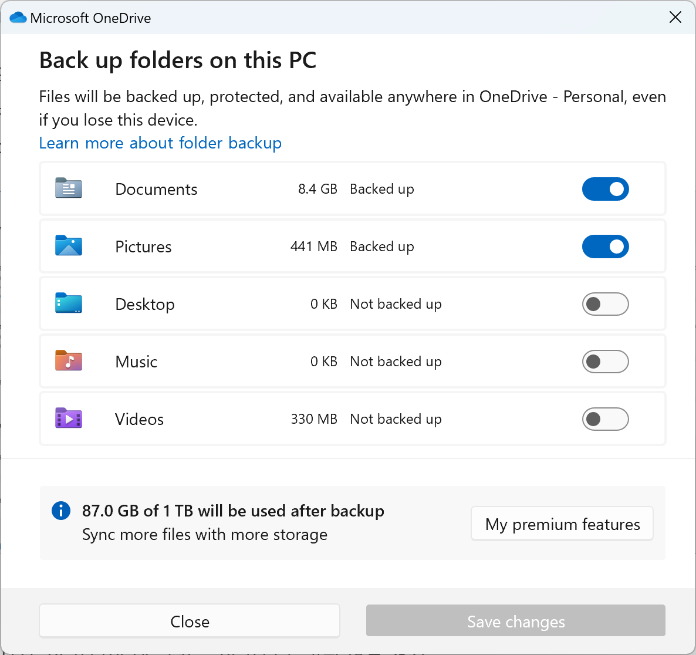Click the Save changes button
This screenshot has height=655, width=696.
click(x=516, y=621)
